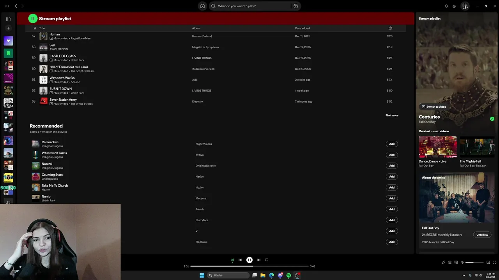Collapse Your Library sidebar icon
The width and height of the screenshot is (499, 280).
[8, 19]
